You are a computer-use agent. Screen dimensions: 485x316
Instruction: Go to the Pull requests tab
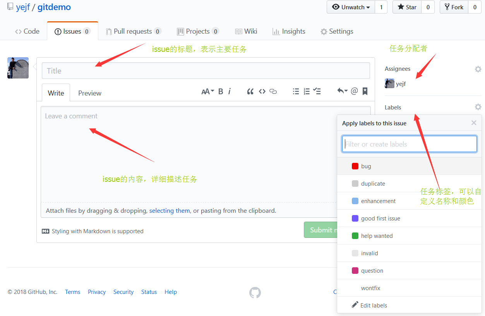tap(134, 31)
